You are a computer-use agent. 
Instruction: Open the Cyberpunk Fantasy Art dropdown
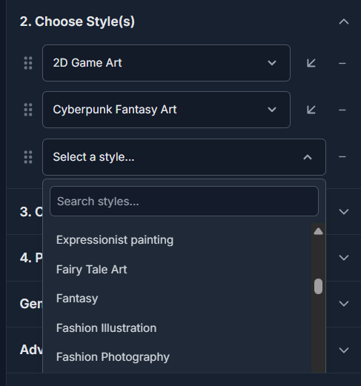pos(166,110)
